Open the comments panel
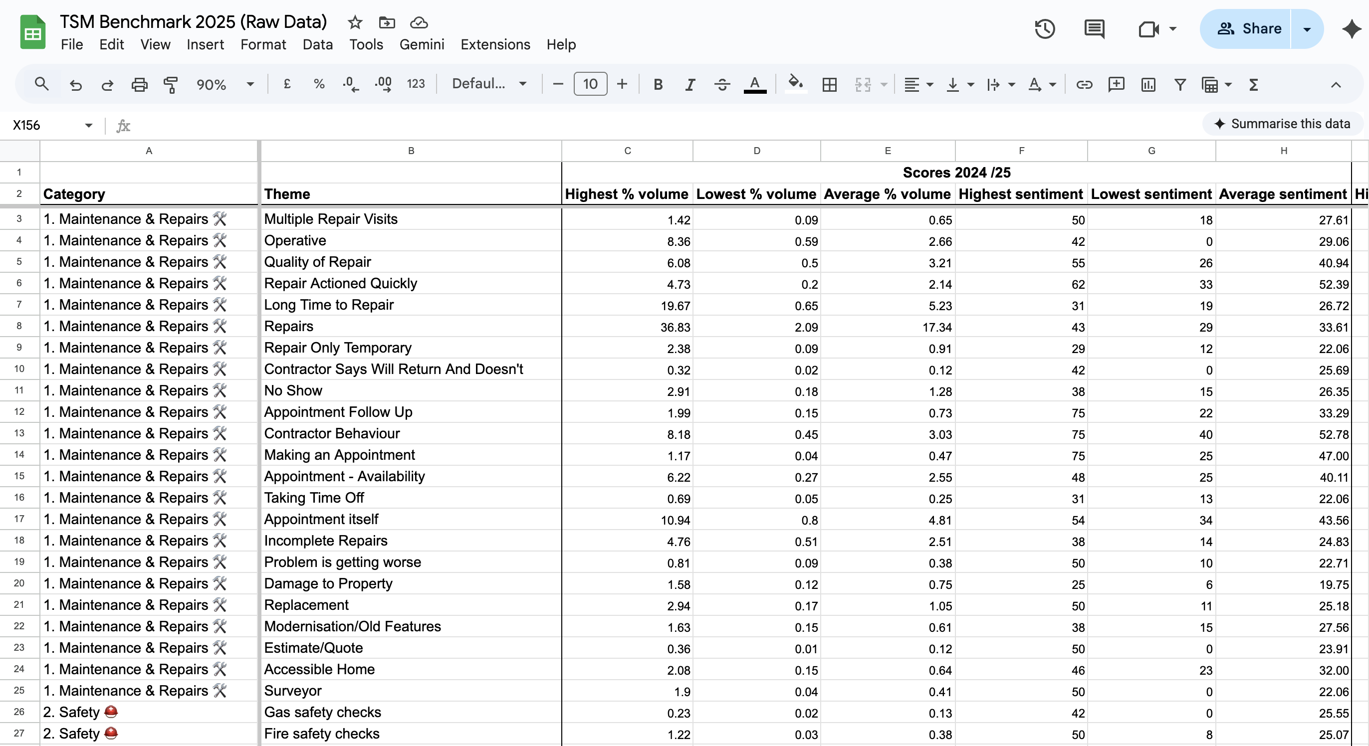The image size is (1369, 746). (1094, 29)
